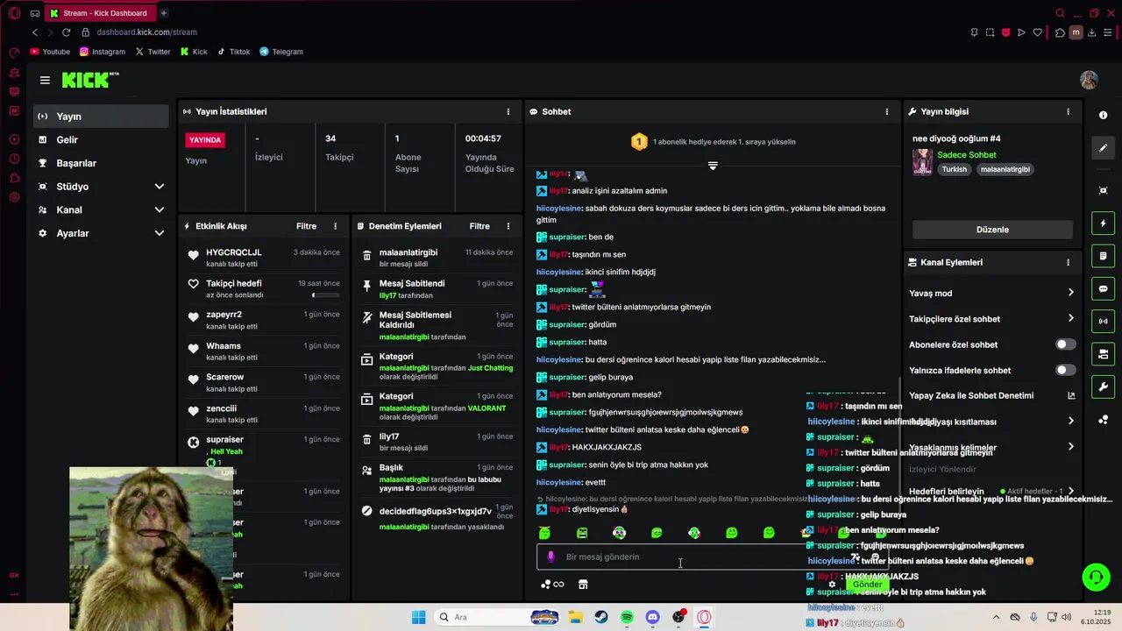
Task: Click the Turkish language tag
Action: (955, 169)
